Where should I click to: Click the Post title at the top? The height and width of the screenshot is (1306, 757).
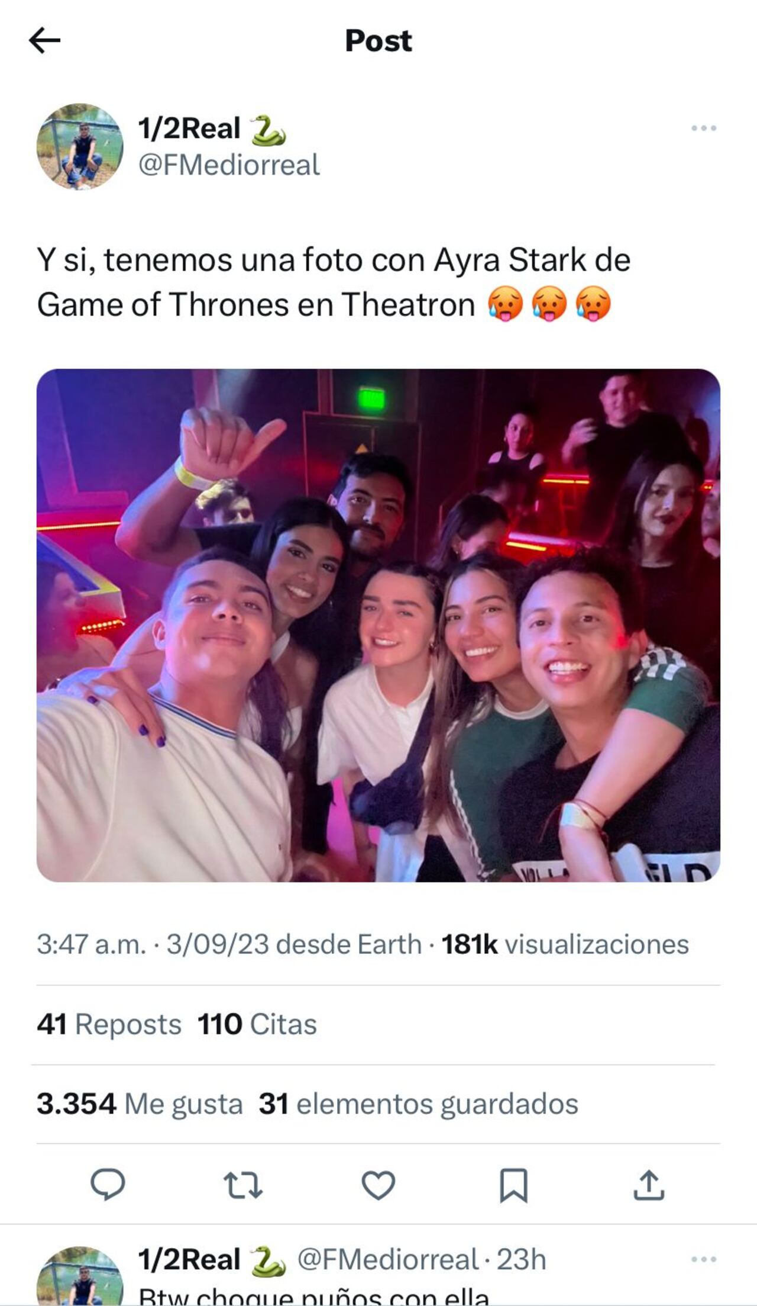(x=378, y=40)
